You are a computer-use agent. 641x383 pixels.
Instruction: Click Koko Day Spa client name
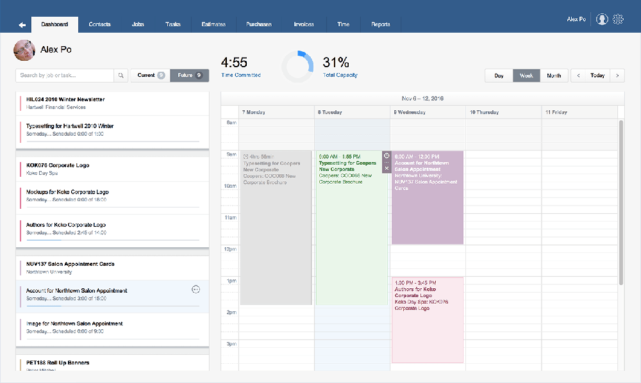coord(42,173)
